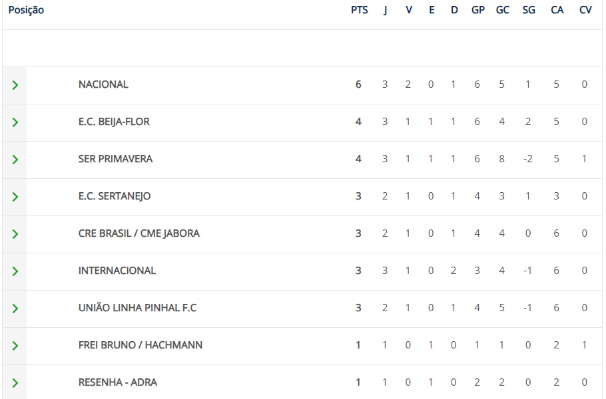Click the GP column header
Screen dimensions: 606x399
click(478, 10)
